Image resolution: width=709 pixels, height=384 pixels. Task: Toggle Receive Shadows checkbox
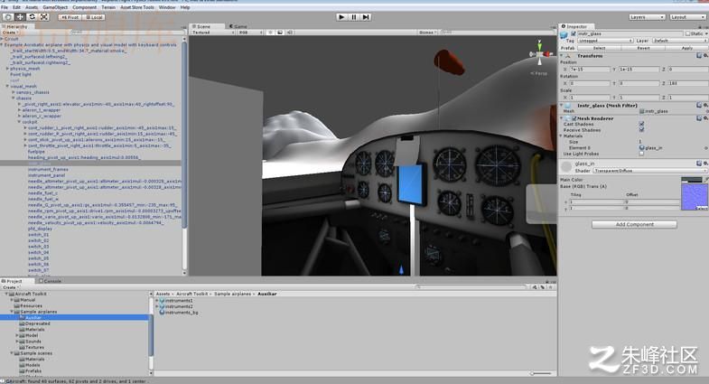click(641, 130)
